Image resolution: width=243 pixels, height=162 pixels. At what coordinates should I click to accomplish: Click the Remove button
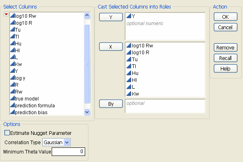point(225,47)
